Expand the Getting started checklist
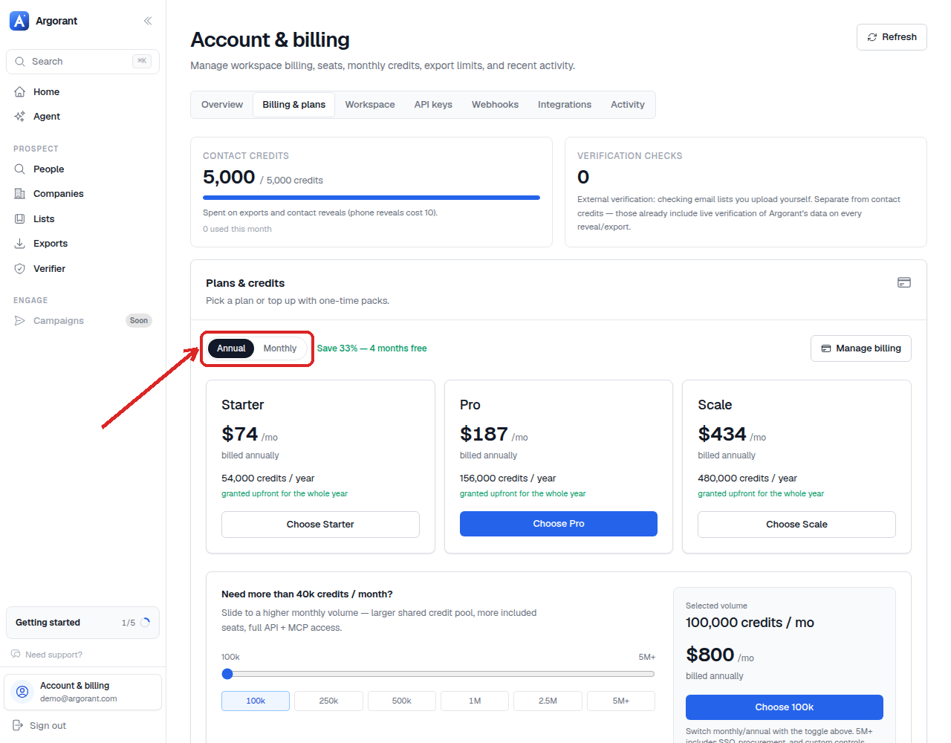Screen dimensions: 951x743 pos(82,623)
